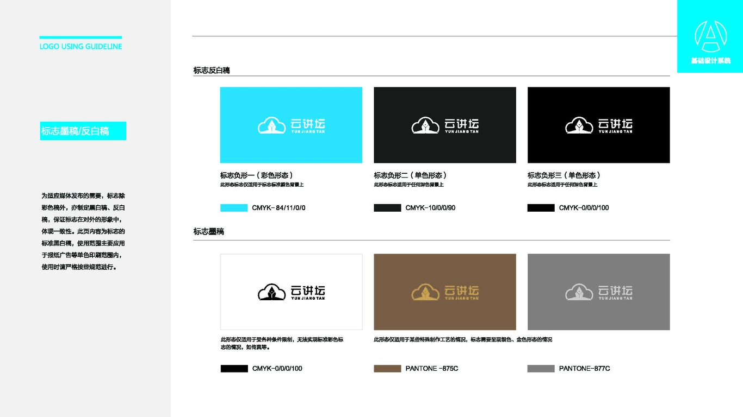Select the dark gray 云讲坛 logo card
Image resolution: width=743 pixels, height=417 pixels.
pos(445,125)
